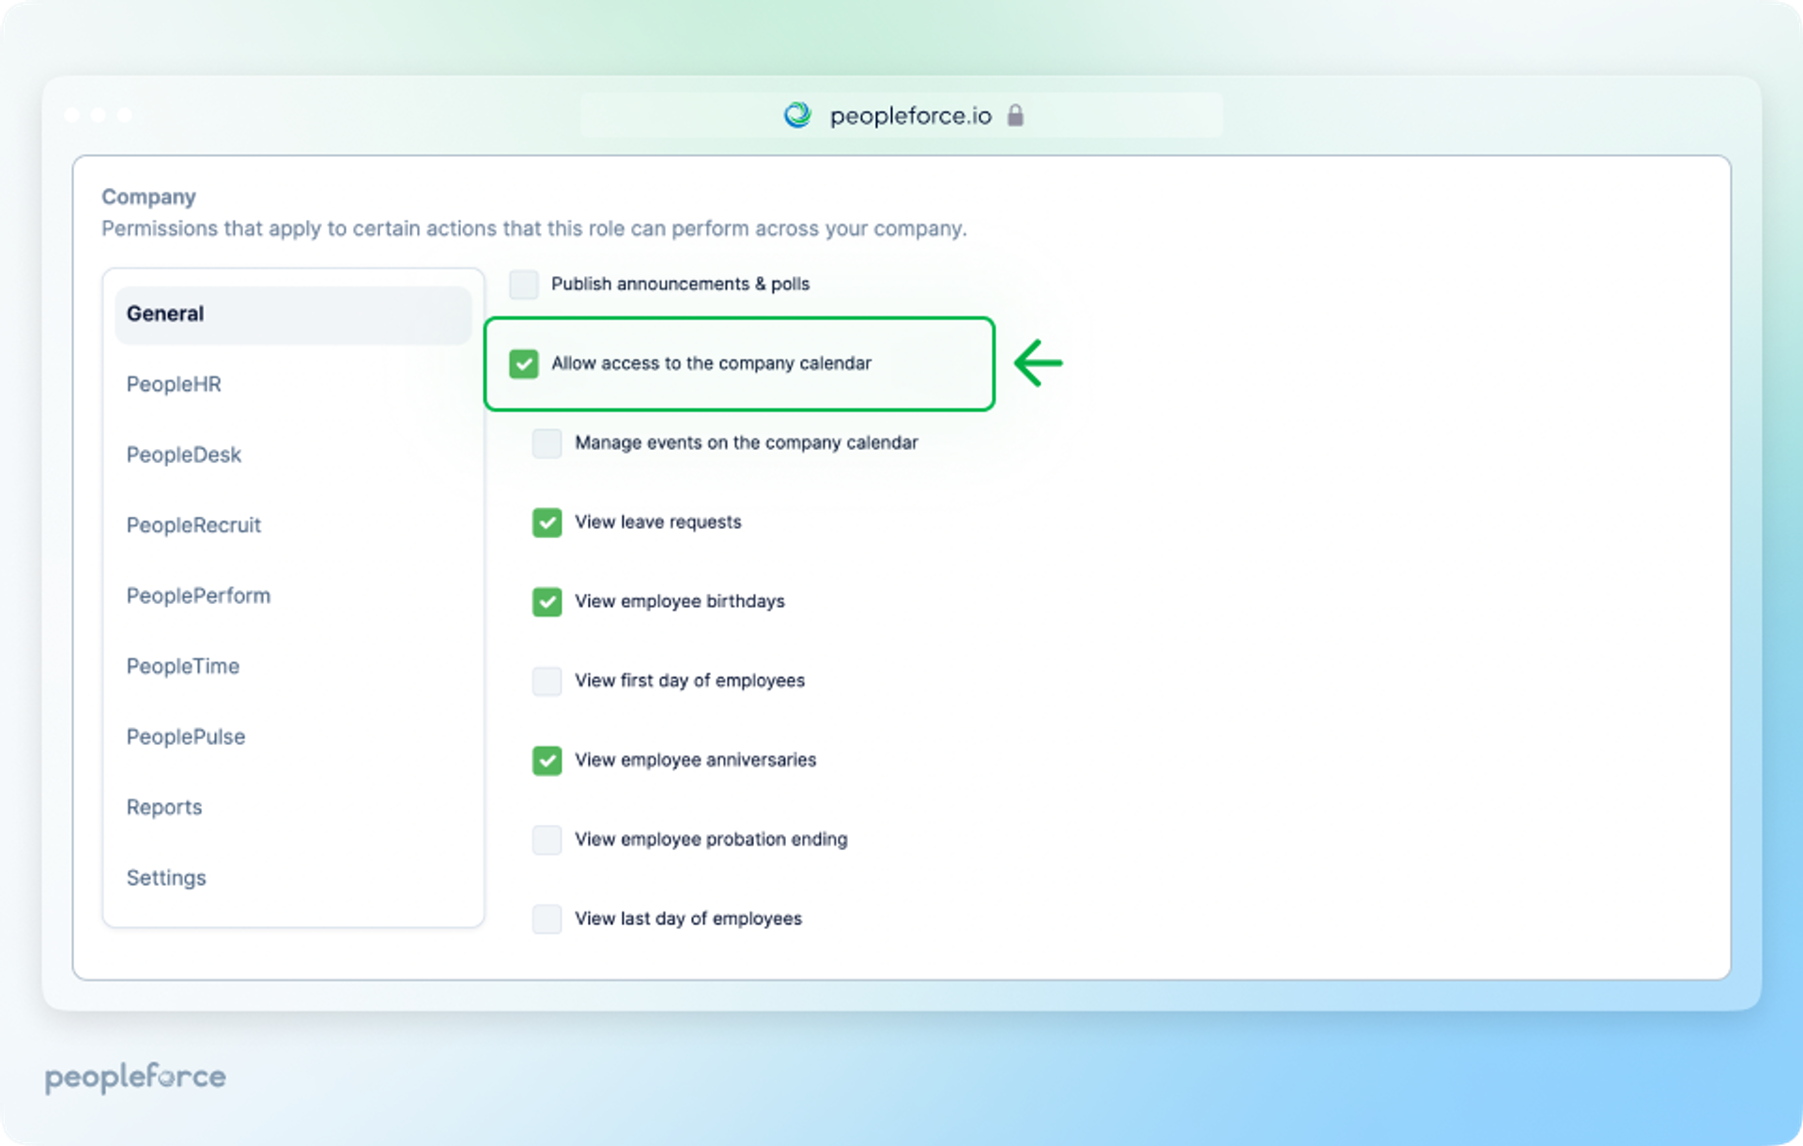The image size is (1803, 1146).
Task: Enable Manage events on the company calendar
Action: 547,442
